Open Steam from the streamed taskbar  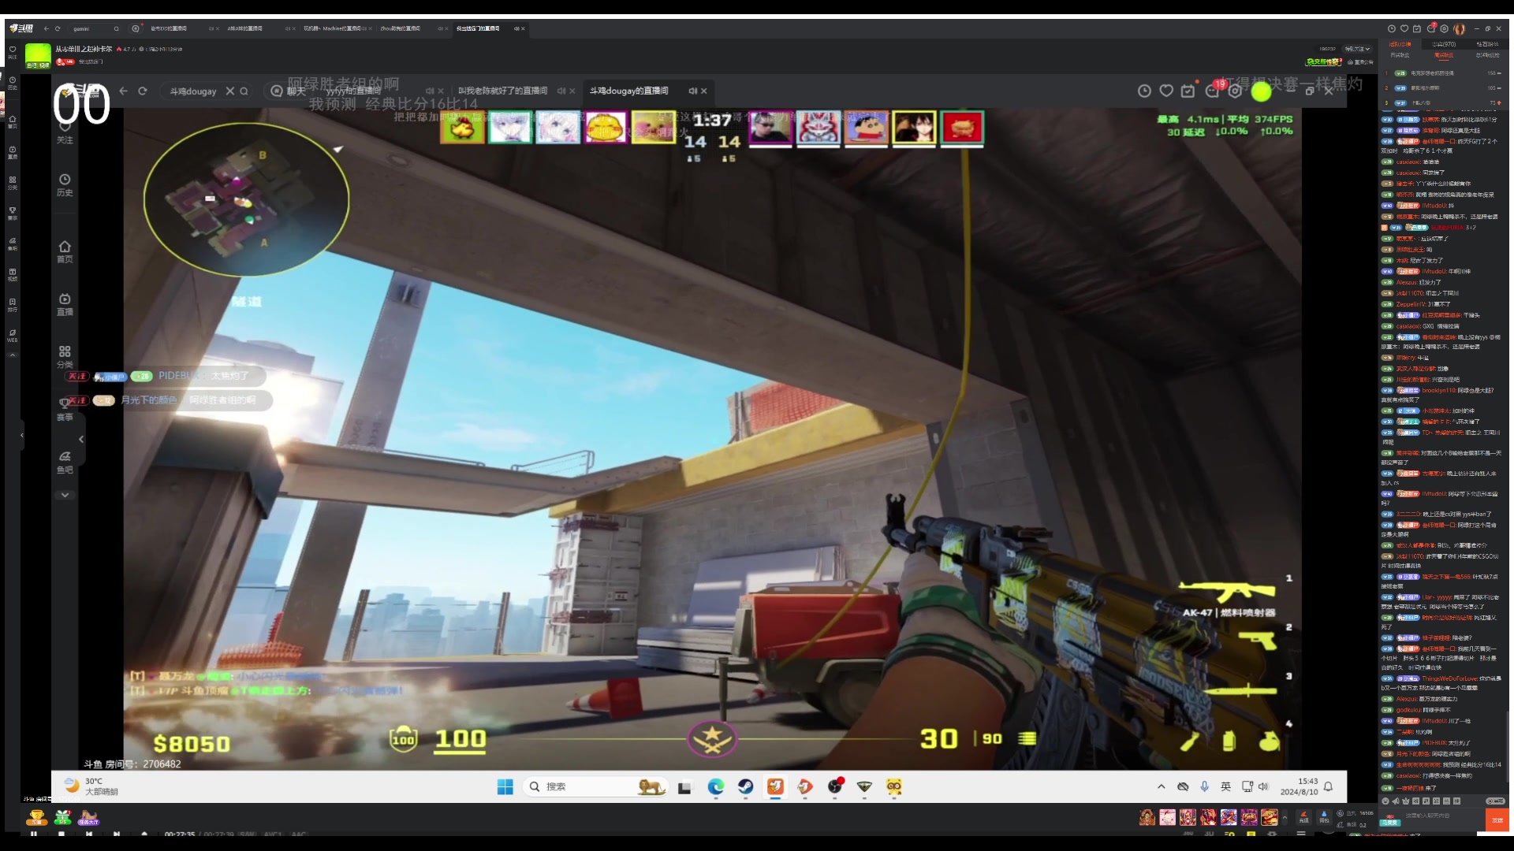click(x=745, y=786)
